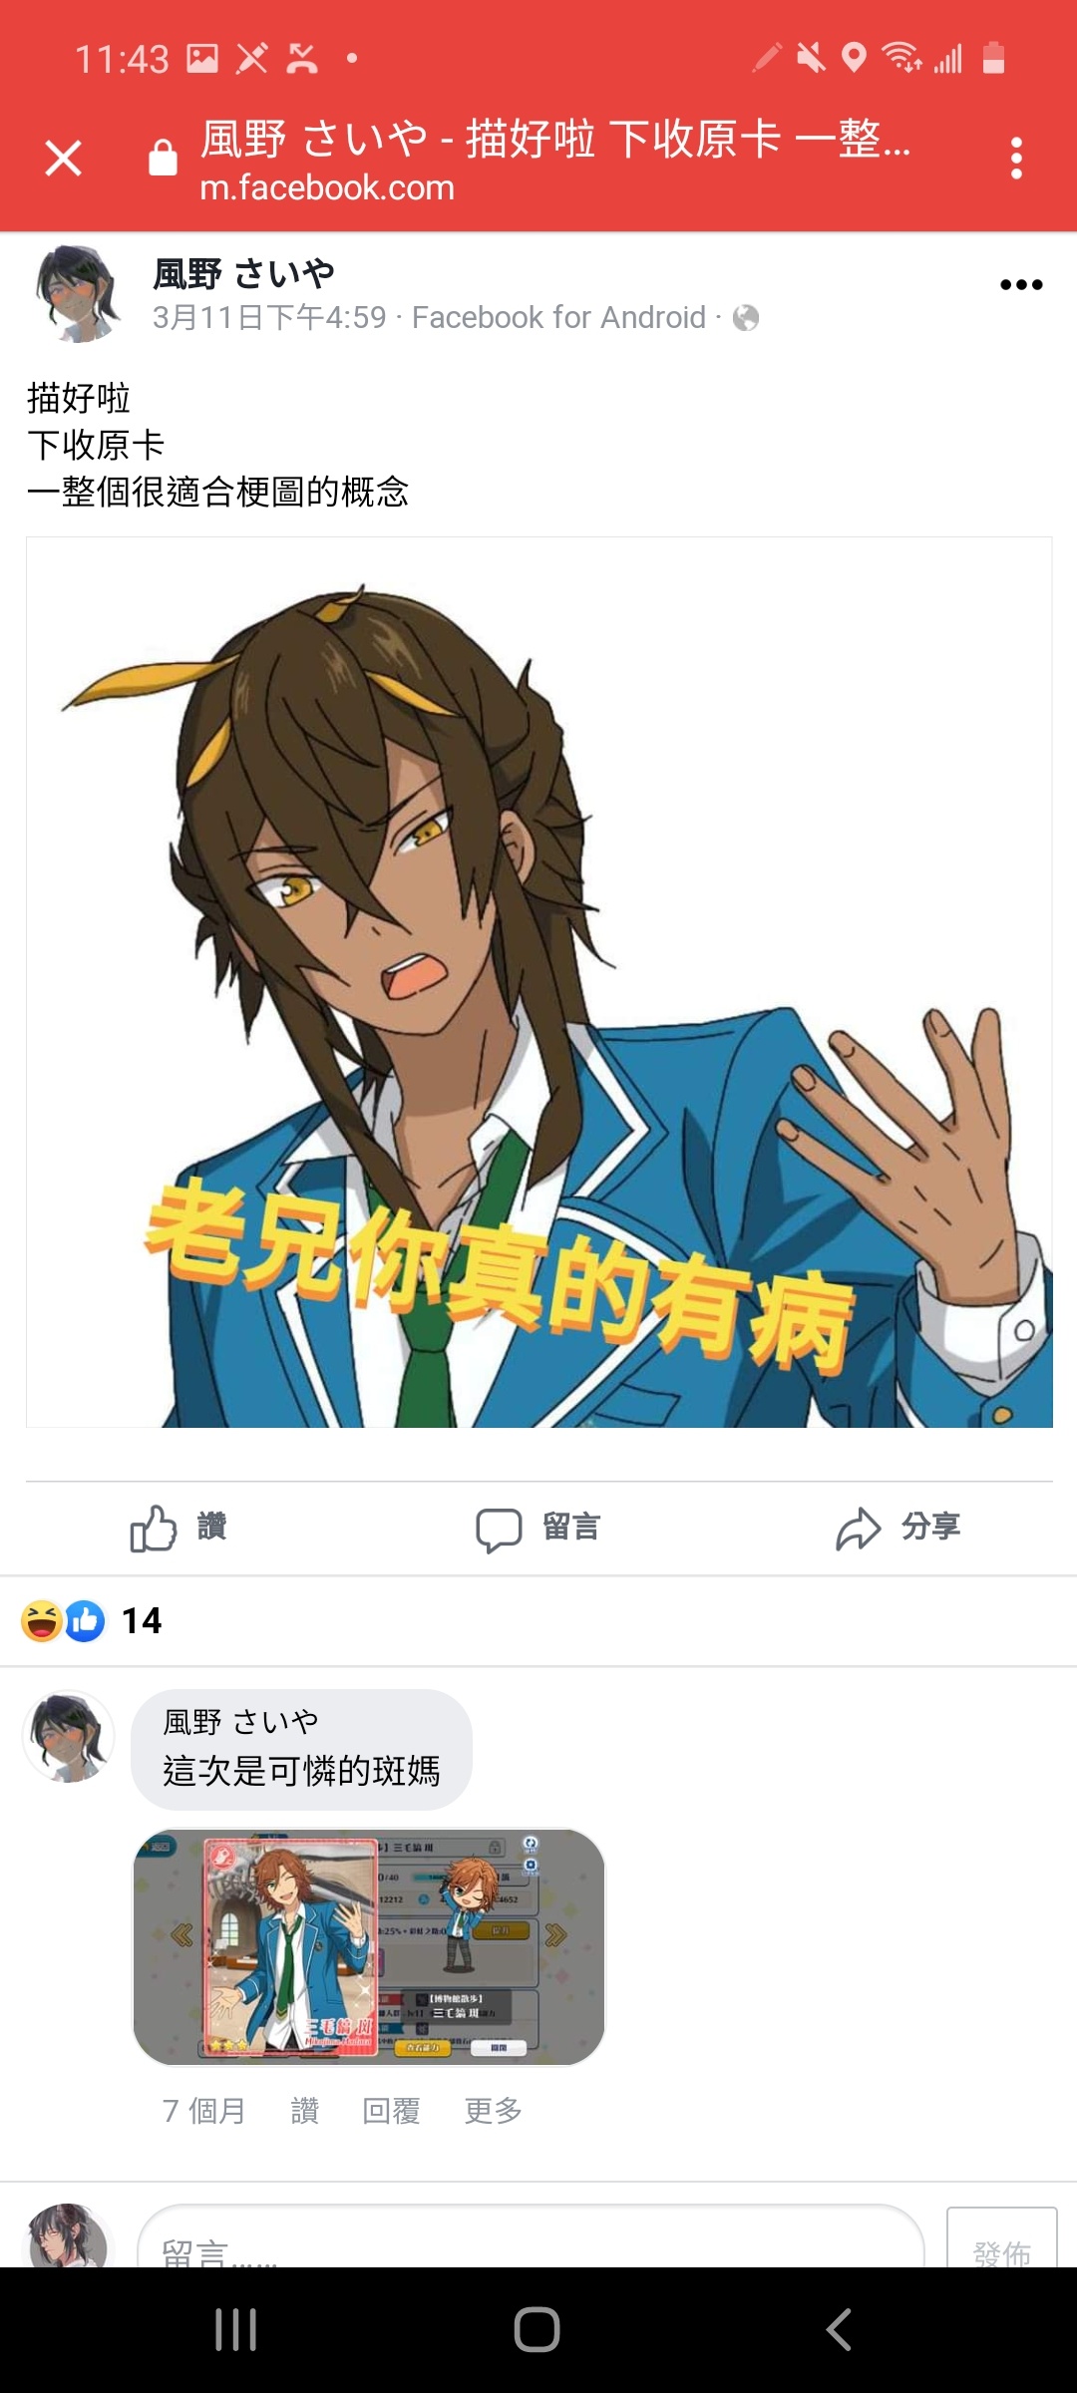Tap the public globe privacy icon
The image size is (1077, 2393).
746,318
